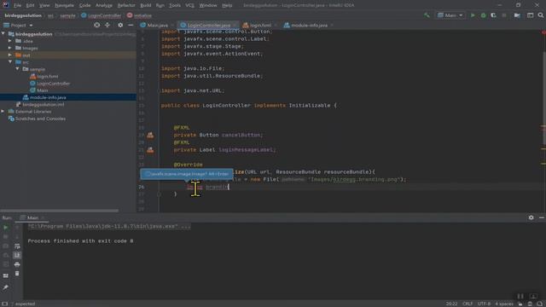The image size is (546, 307).
Task: Expand External Libraries node
Action: [x=3, y=112]
